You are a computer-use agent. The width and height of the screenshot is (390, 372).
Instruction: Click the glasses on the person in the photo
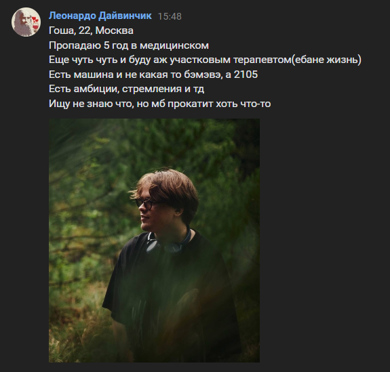[x=147, y=203]
